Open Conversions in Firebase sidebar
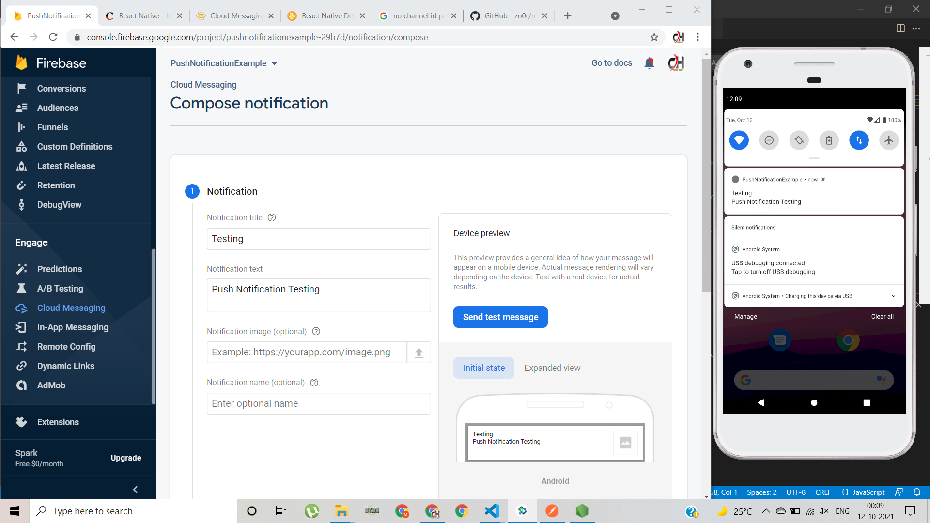 62,89
